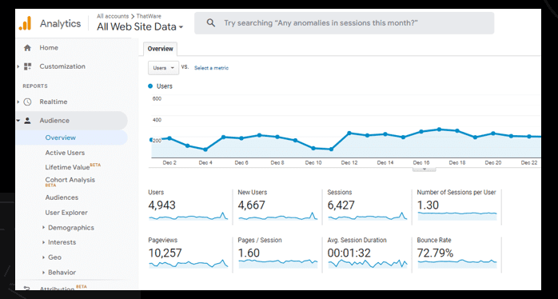Click the Audience person icon

(x=27, y=120)
